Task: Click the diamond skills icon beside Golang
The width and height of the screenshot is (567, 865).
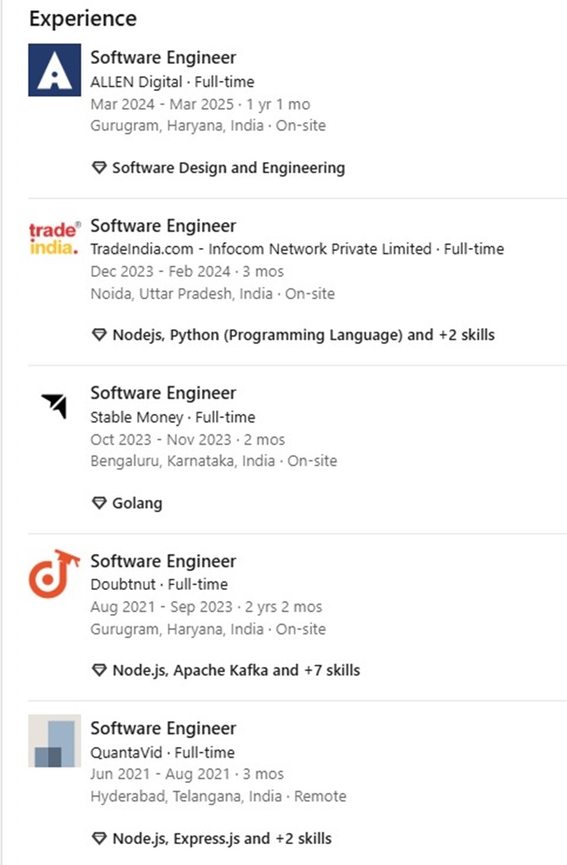Action: [99, 503]
